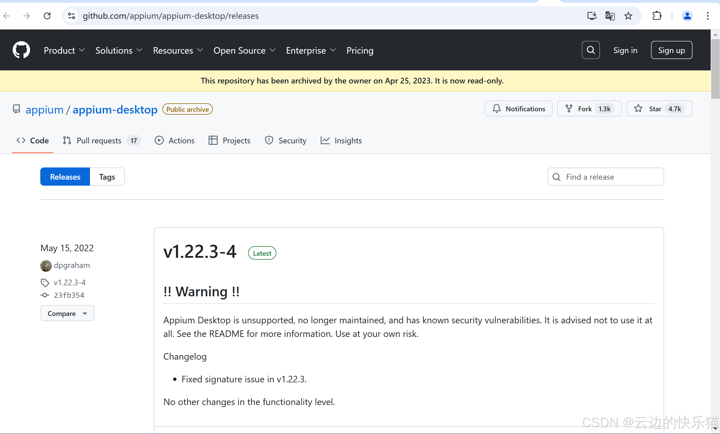Open the v1.22.3-4 tag link in sidebar

[70, 283]
